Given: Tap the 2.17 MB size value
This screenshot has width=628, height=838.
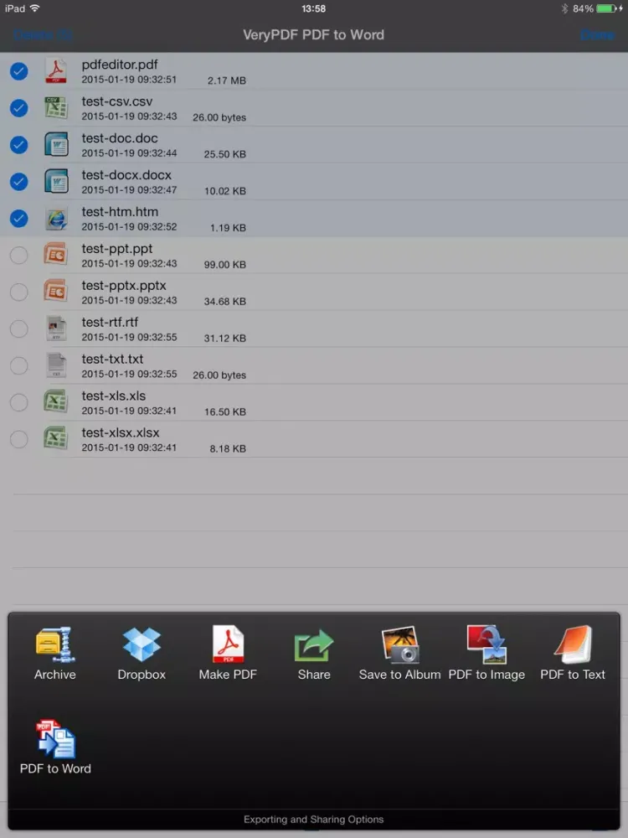Looking at the screenshot, I should (x=227, y=80).
